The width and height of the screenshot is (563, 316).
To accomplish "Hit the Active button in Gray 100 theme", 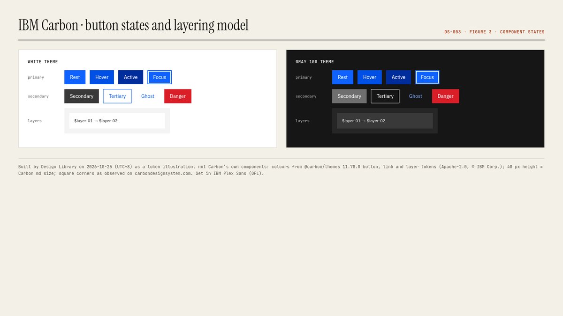I will (399, 77).
